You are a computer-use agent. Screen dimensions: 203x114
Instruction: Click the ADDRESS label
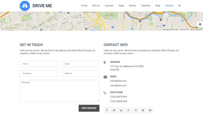115,62
